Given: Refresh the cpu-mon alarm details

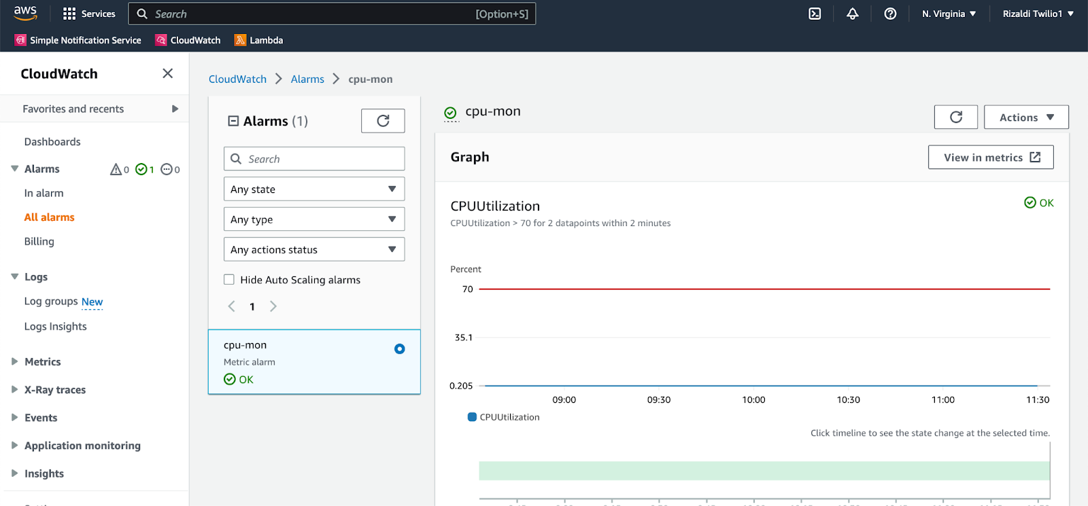Looking at the screenshot, I should click(956, 117).
